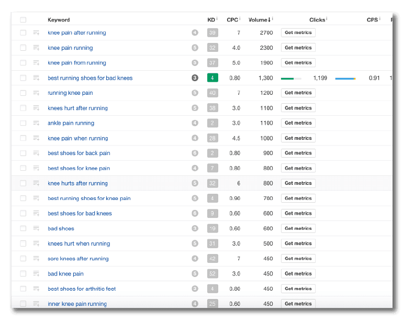403x321 pixels.
Task: Click the add-to-list icon for 'knee pain after running'
Action: click(37, 32)
